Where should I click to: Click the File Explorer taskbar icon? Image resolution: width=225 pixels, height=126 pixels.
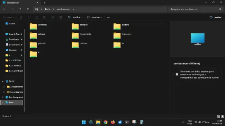[x=98, y=122]
